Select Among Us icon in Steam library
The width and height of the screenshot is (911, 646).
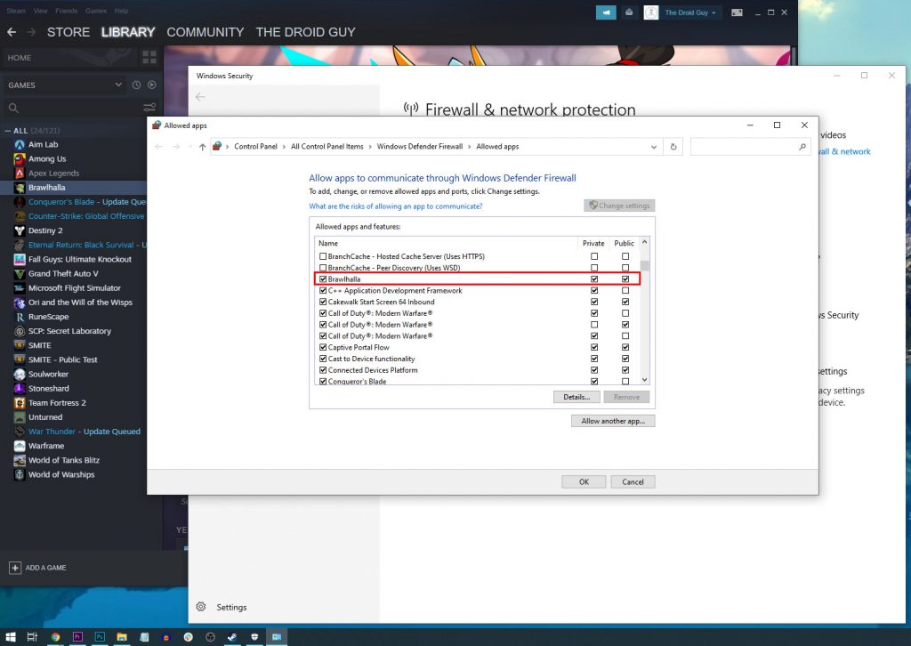pyautogui.click(x=20, y=158)
